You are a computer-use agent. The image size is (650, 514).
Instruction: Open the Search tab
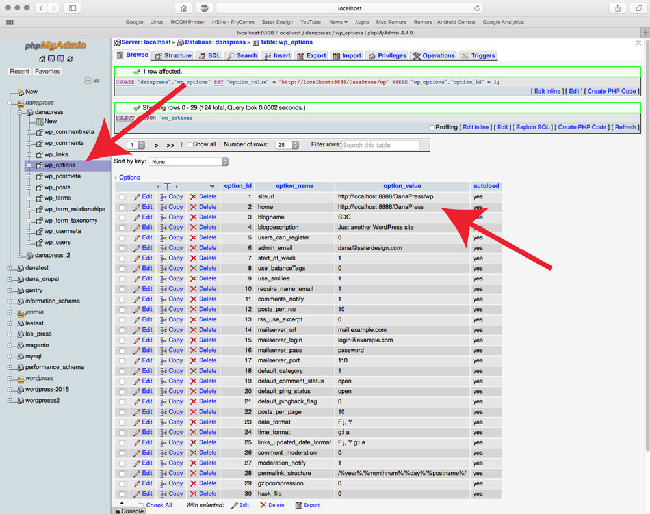coord(242,55)
